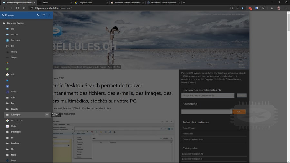Screen dimensions: 290x163
Task: Open the sidebar three-dot menu
Action: pos(49,15)
